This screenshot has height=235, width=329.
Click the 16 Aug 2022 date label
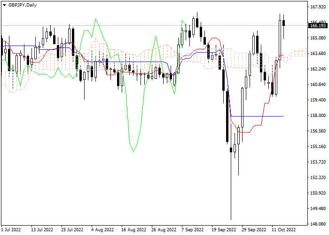[x=134, y=230]
